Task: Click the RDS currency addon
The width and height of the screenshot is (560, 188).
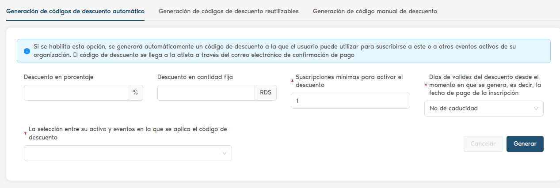Action: point(266,93)
